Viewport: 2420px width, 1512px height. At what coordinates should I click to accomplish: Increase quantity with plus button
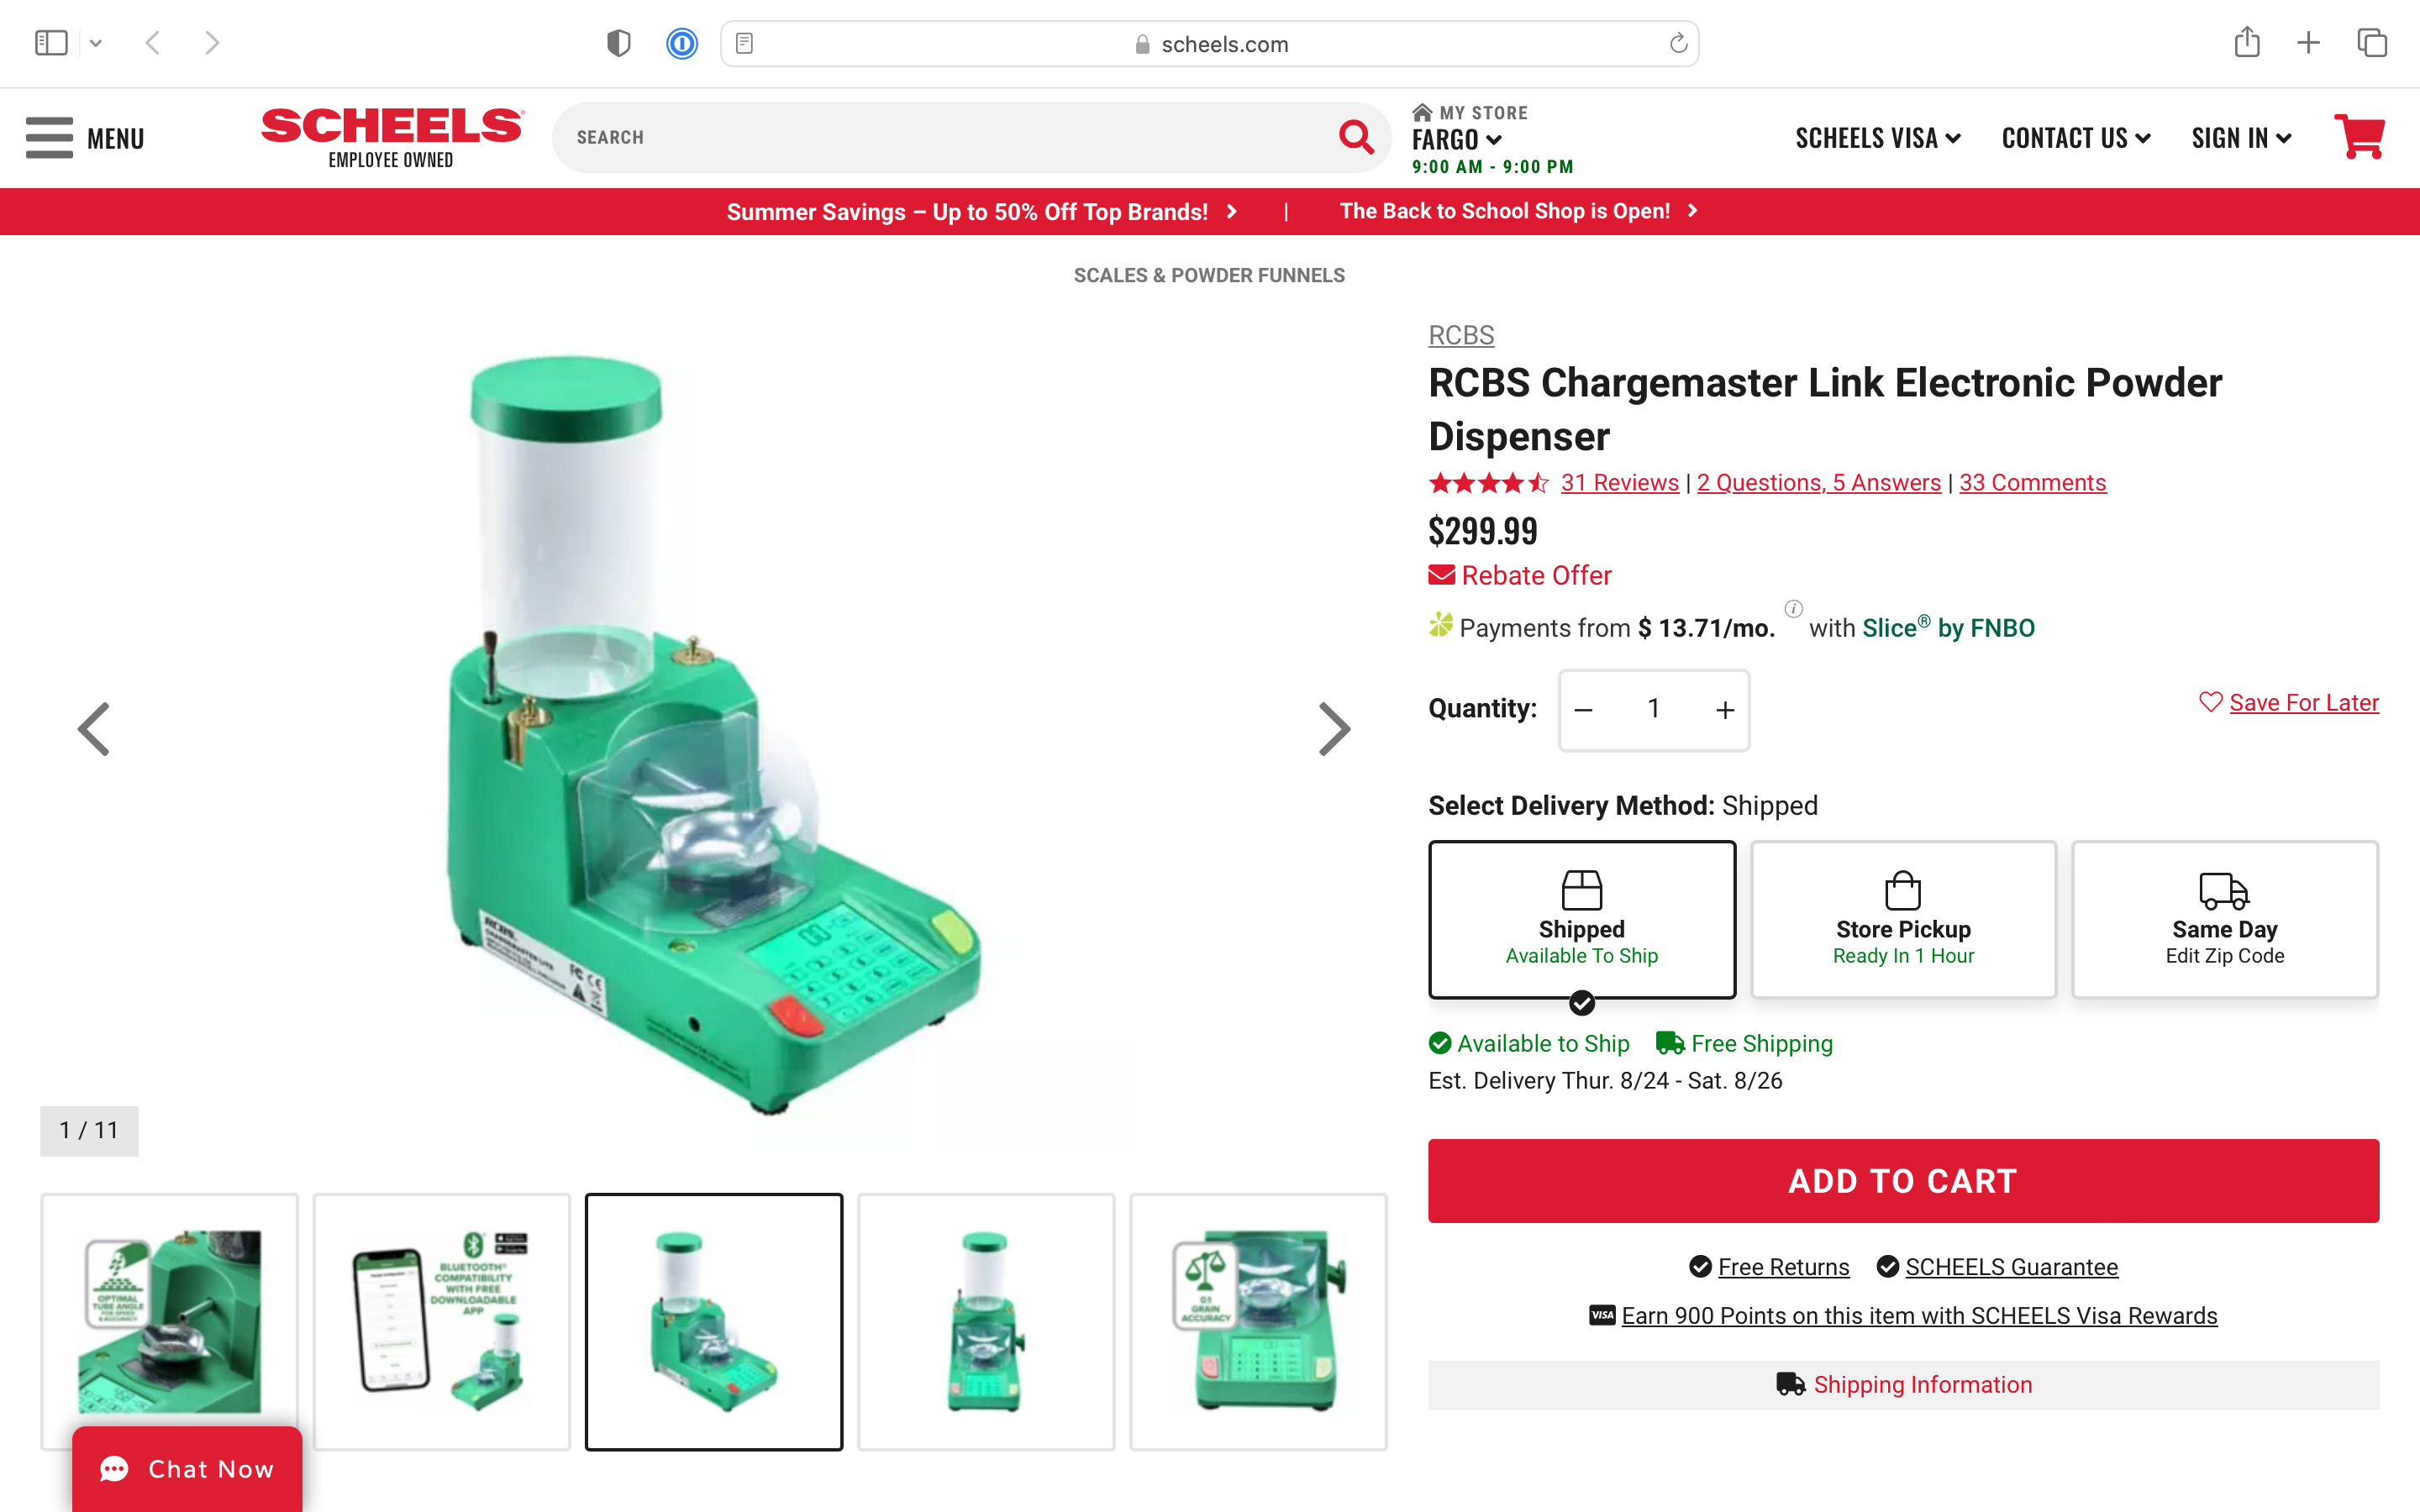coord(1724,710)
